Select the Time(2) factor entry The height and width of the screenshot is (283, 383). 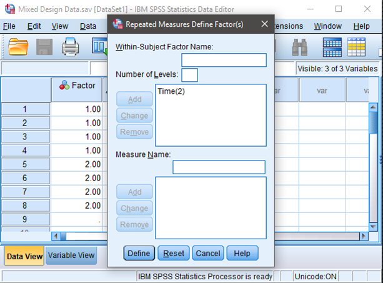(x=171, y=91)
